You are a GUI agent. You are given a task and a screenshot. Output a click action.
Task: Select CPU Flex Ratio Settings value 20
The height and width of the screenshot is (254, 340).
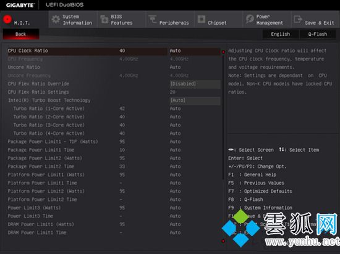(x=172, y=92)
